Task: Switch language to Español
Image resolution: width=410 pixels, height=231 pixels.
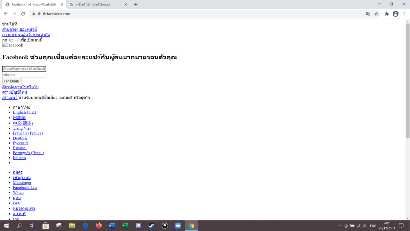Action: [x=20, y=148]
